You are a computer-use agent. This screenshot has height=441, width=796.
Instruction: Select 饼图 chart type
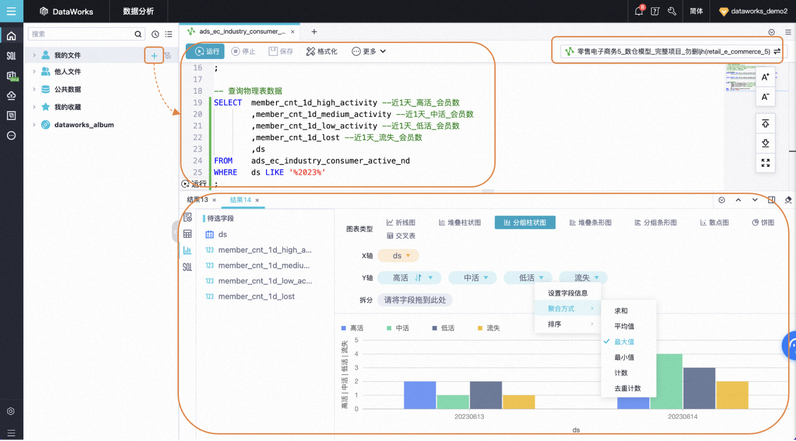(763, 223)
